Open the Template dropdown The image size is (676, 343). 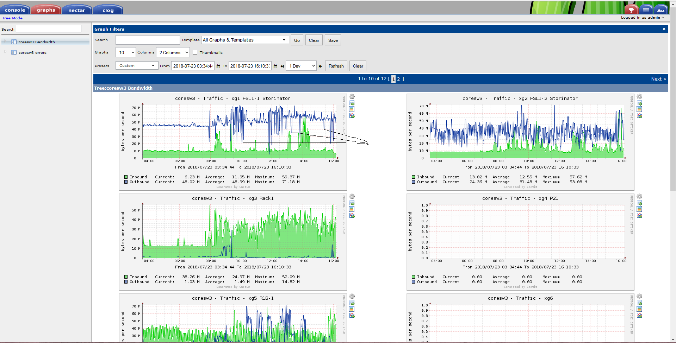pos(245,40)
